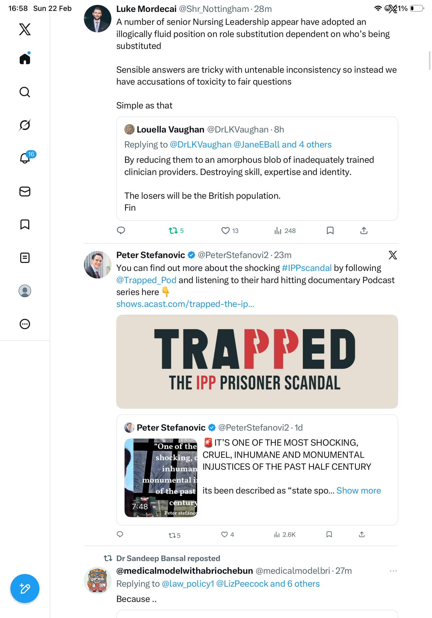Open the notifications bell with 16 badge
The image size is (432, 618).
(25, 158)
